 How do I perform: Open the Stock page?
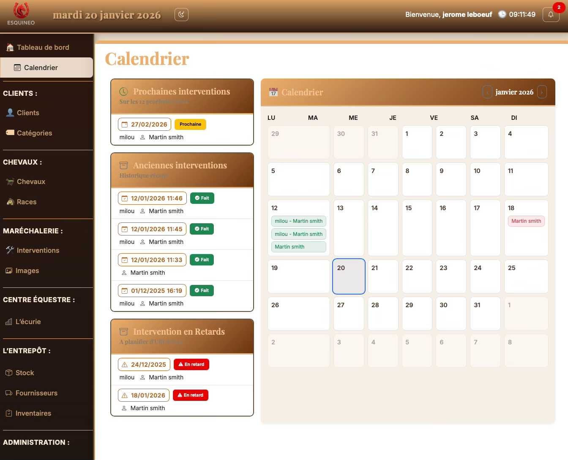click(25, 373)
